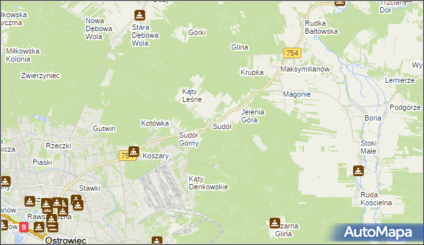Select the Kotówka place name

click(155, 123)
